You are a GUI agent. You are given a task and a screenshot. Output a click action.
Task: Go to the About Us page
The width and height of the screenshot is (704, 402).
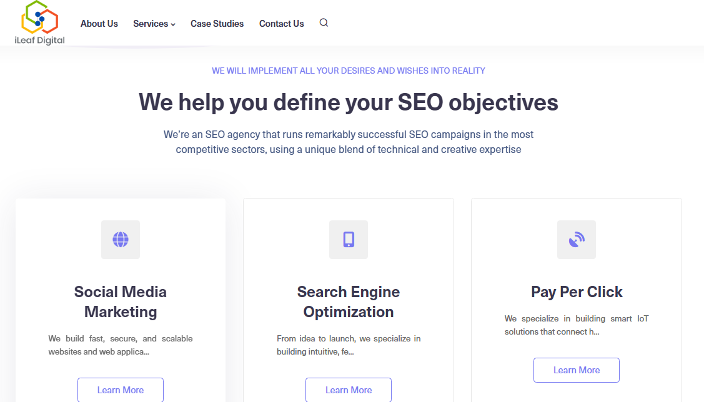(99, 24)
